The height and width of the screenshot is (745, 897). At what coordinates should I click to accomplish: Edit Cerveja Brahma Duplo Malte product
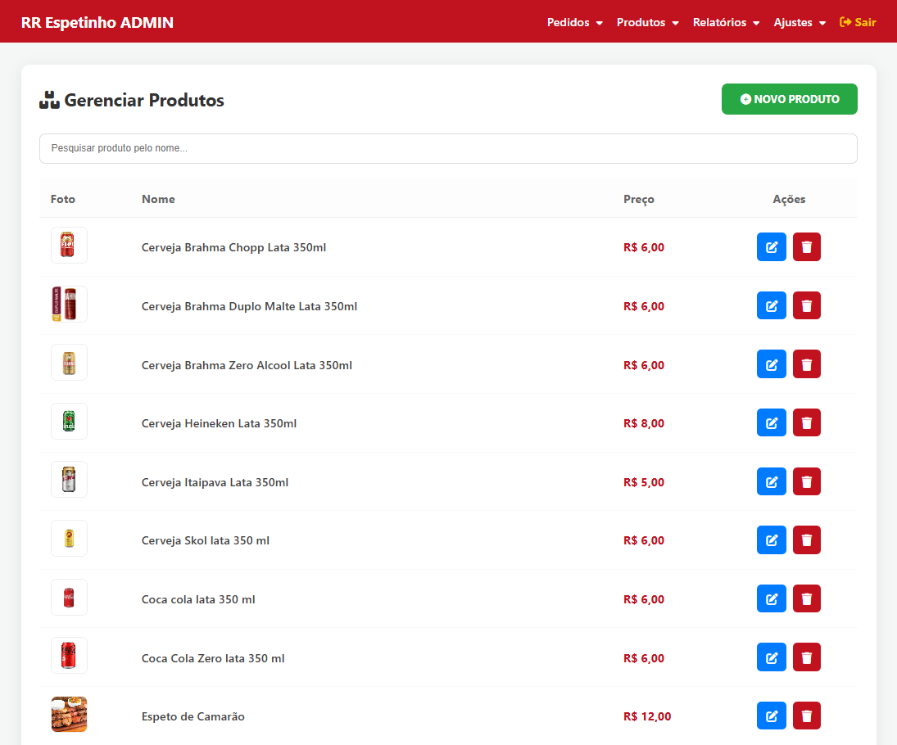coord(771,306)
